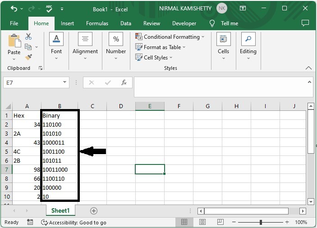This screenshot has height=228, width=317.
Task: Click the Insert Function fx icon
Action: click(124, 82)
